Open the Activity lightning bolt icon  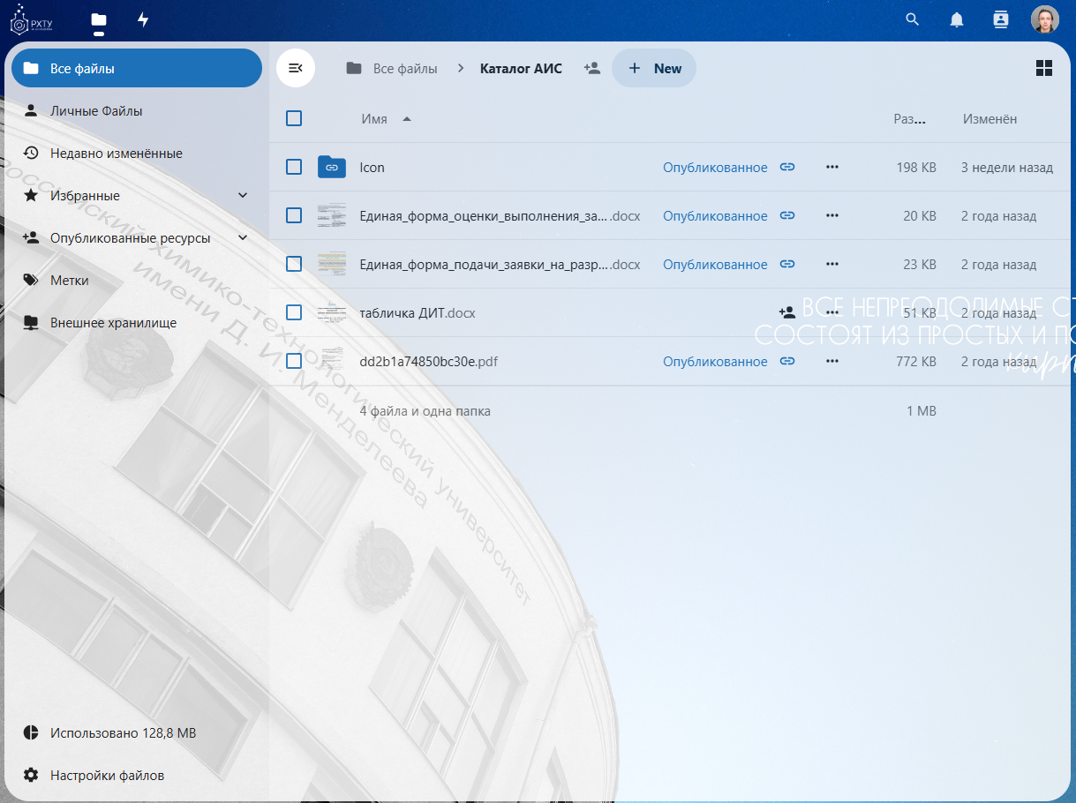[143, 19]
